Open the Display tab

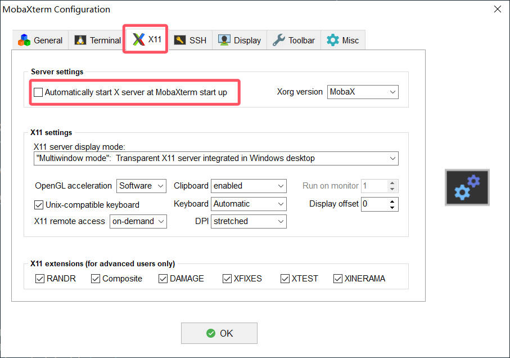(240, 41)
